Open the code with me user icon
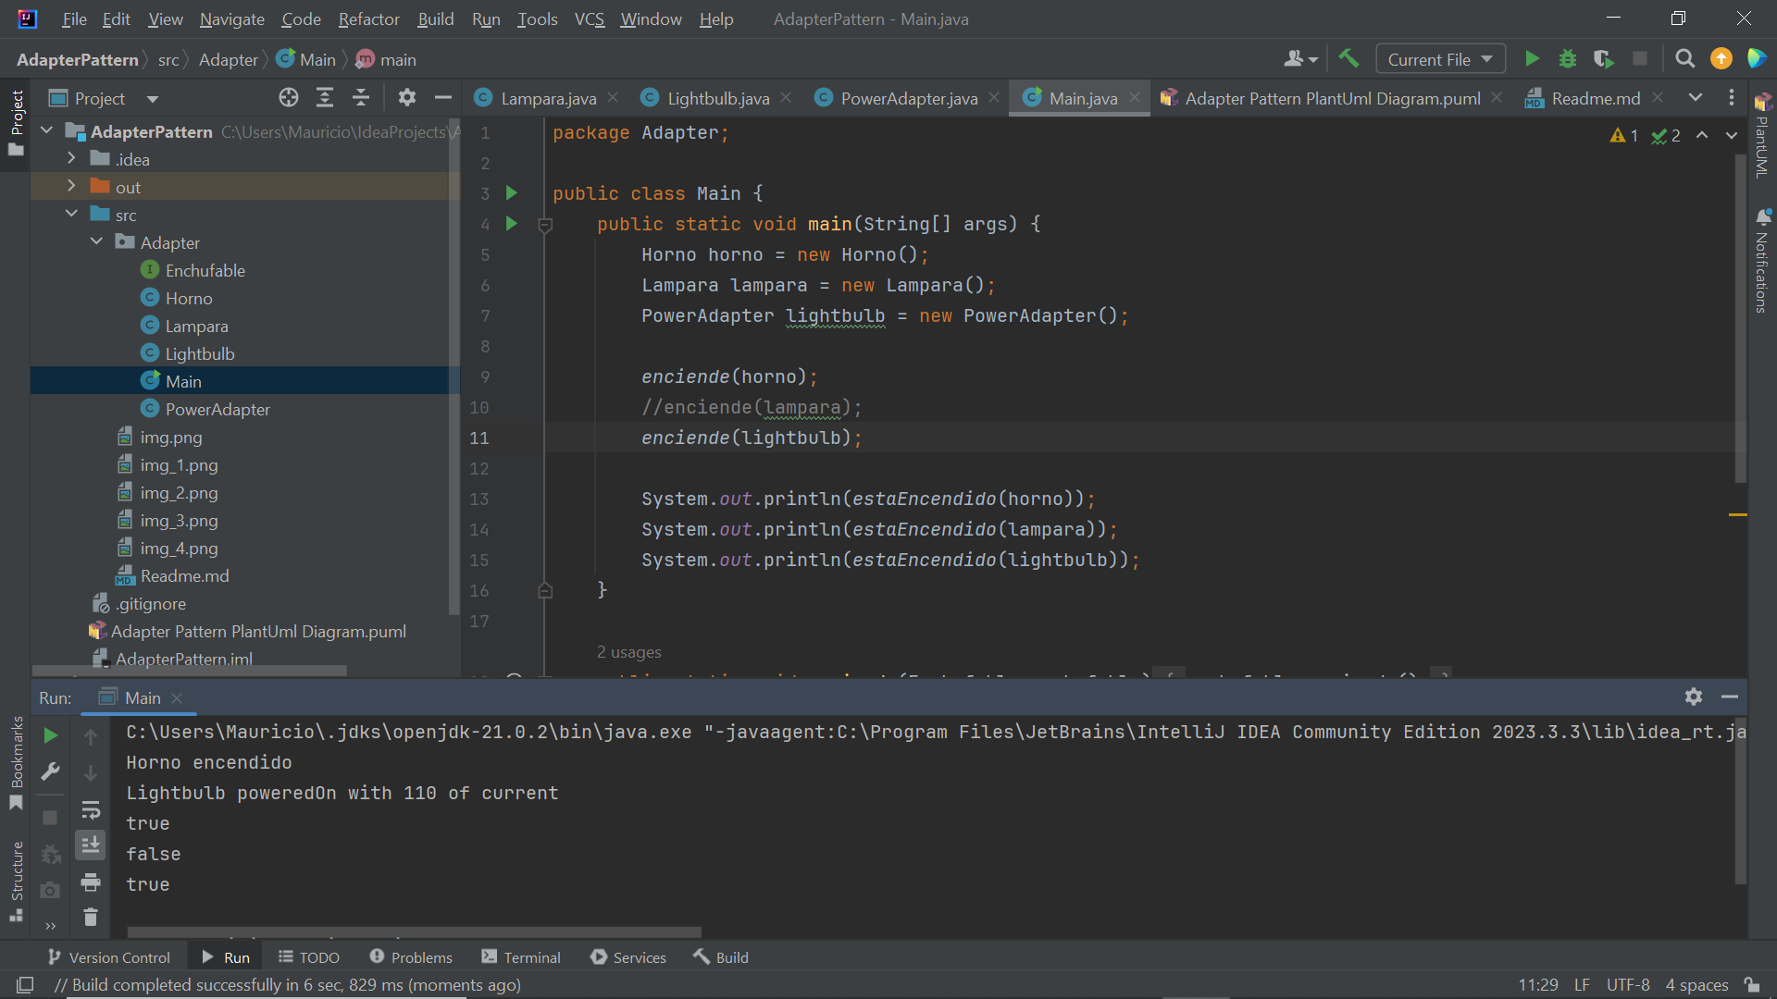Viewport: 1777px width, 999px height. (x=1300, y=59)
